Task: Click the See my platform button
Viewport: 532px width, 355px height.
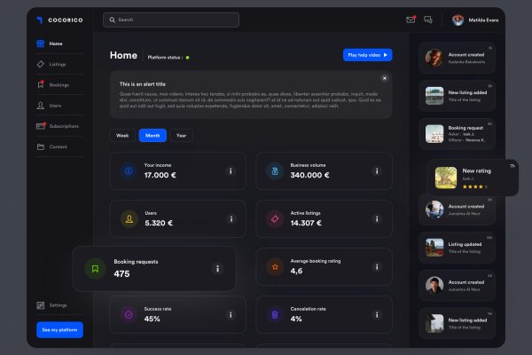Action: point(59,329)
